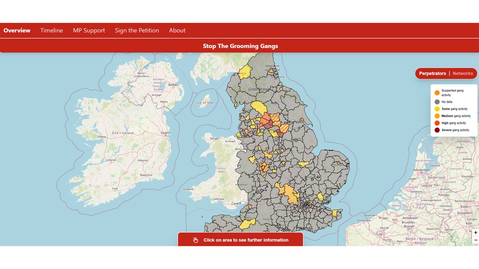This screenshot has width=479, height=269.
Task: Click the Galway label on map
Action: pyautogui.click(x=102, y=136)
